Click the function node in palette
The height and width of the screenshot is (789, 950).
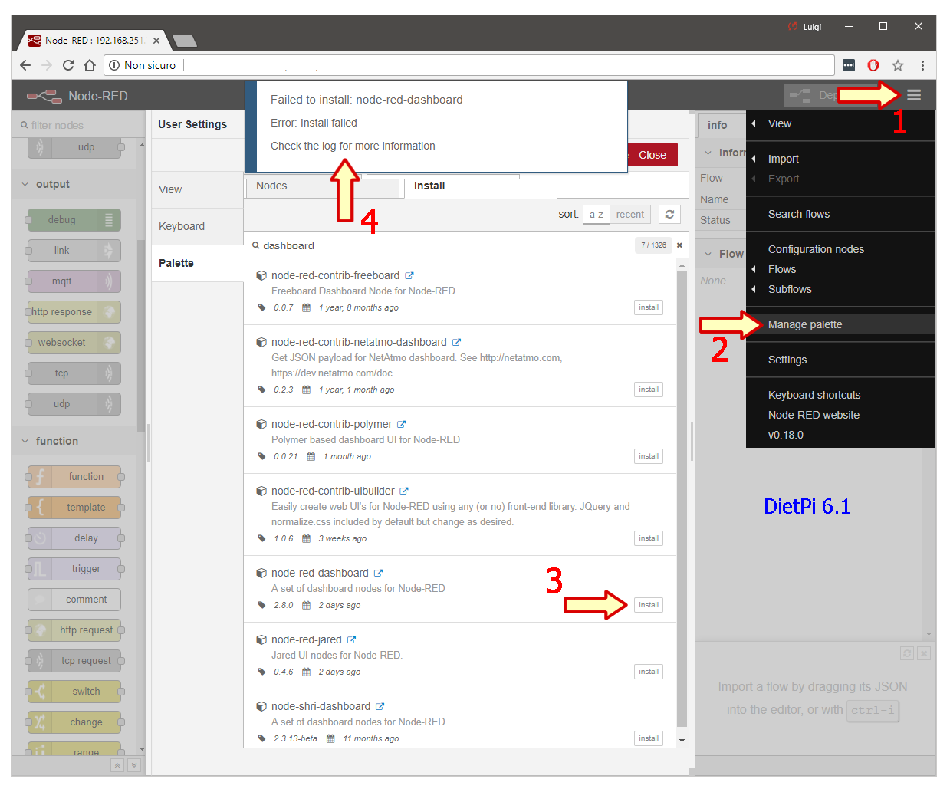point(74,476)
